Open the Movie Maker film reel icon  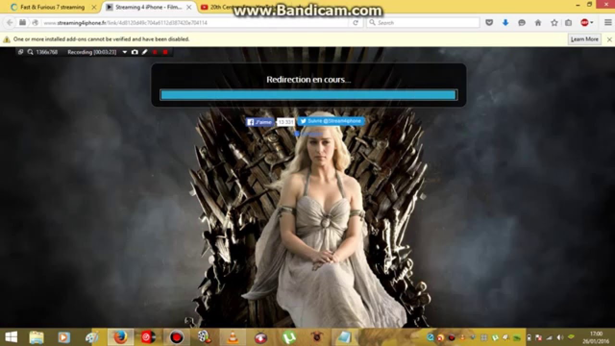[x=204, y=337]
